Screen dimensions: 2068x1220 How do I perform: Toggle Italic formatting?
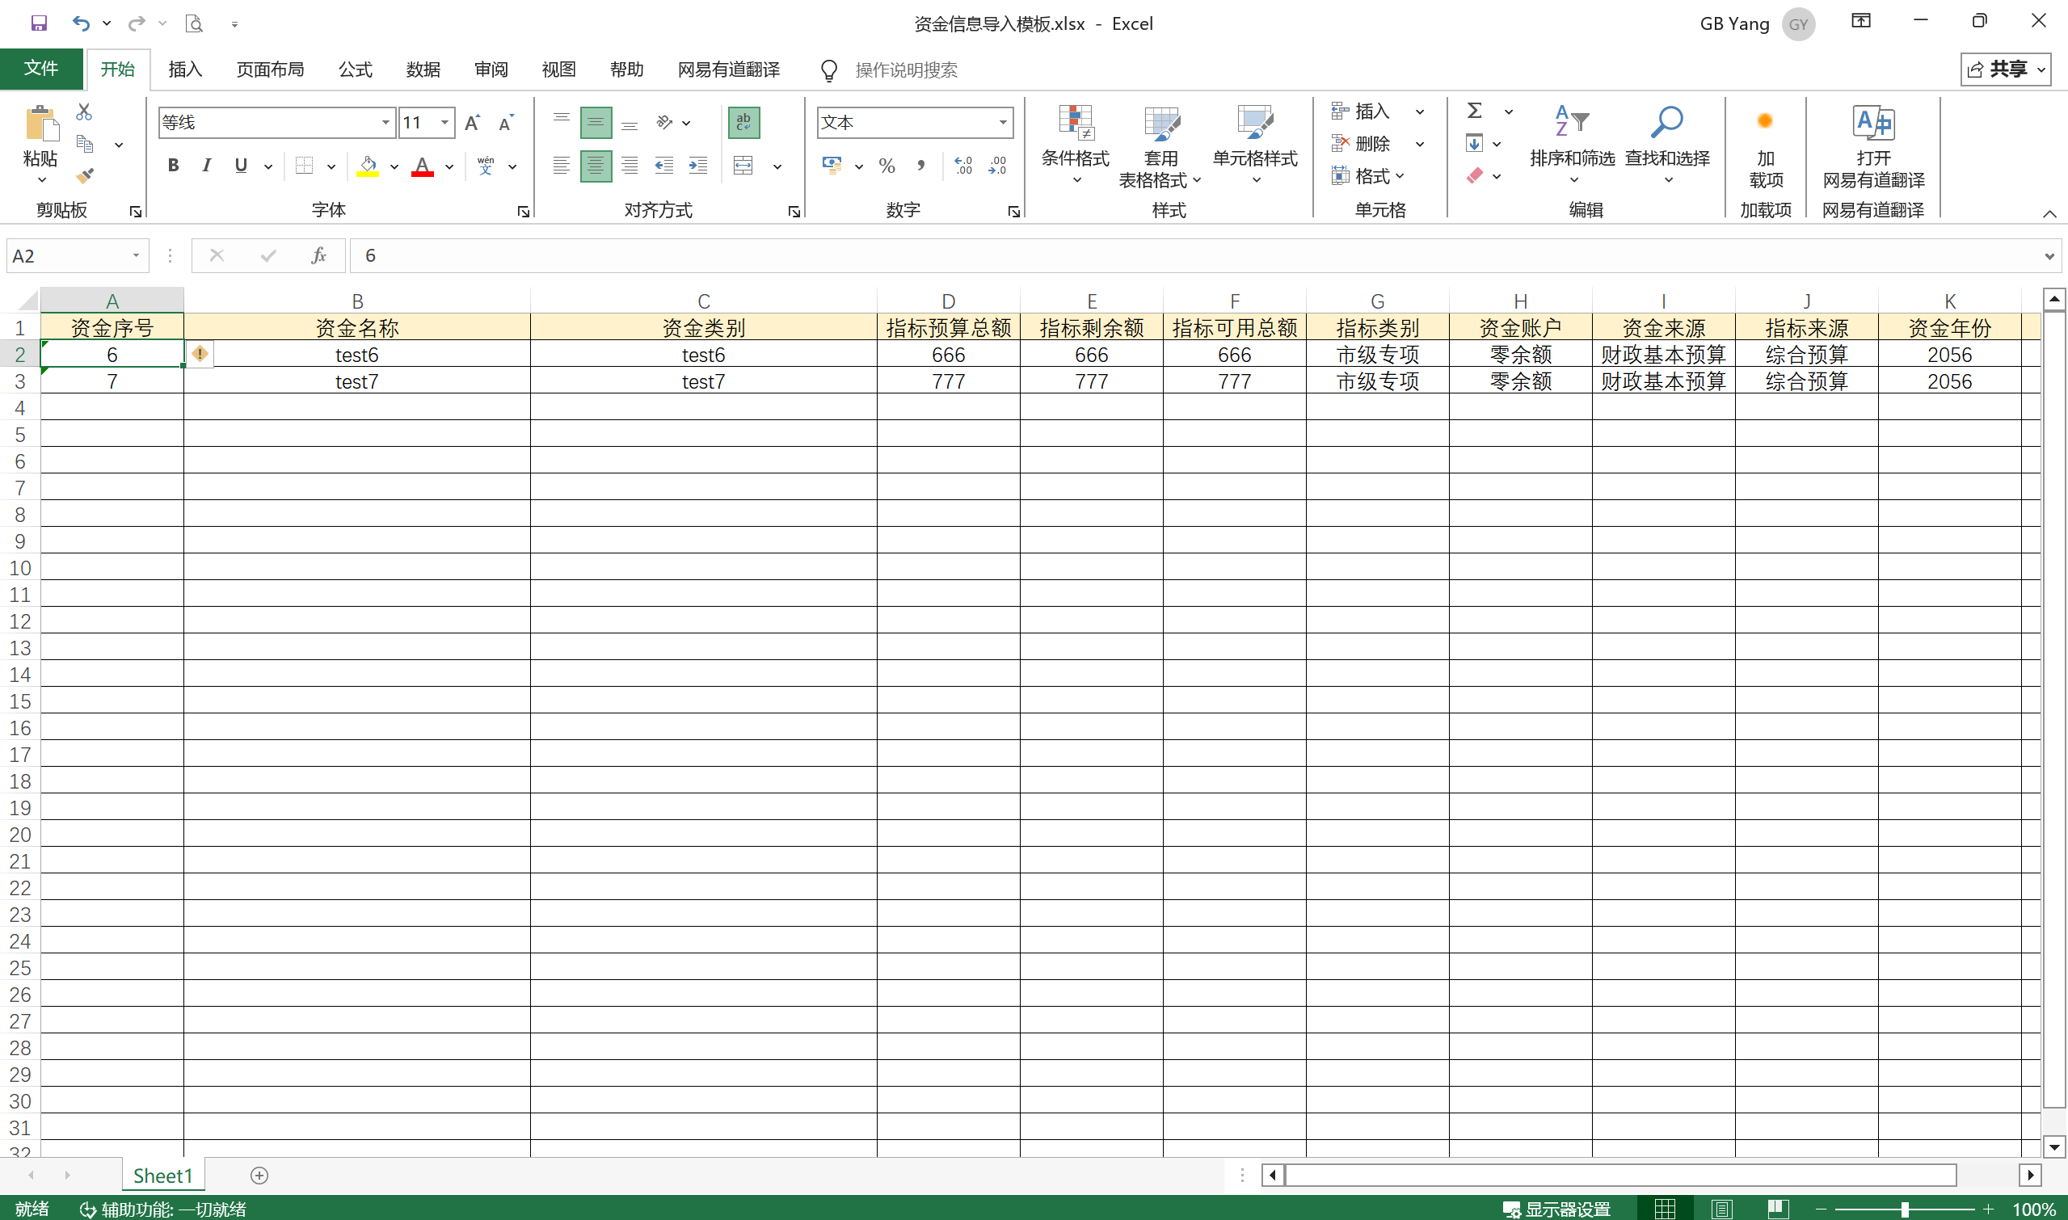206,166
